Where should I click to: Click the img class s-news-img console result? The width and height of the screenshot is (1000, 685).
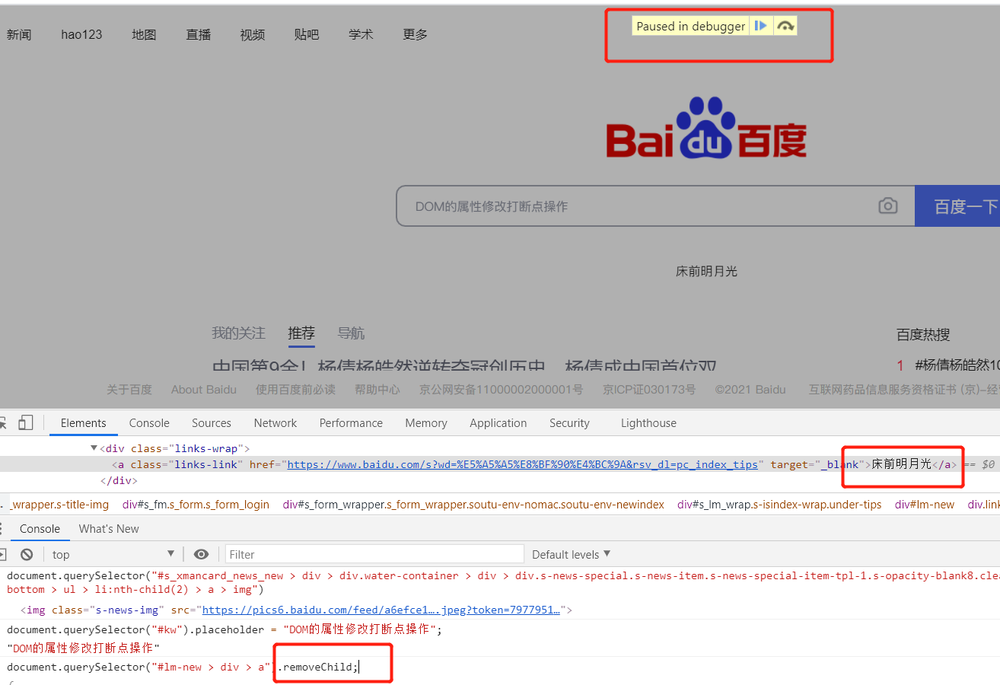297,610
